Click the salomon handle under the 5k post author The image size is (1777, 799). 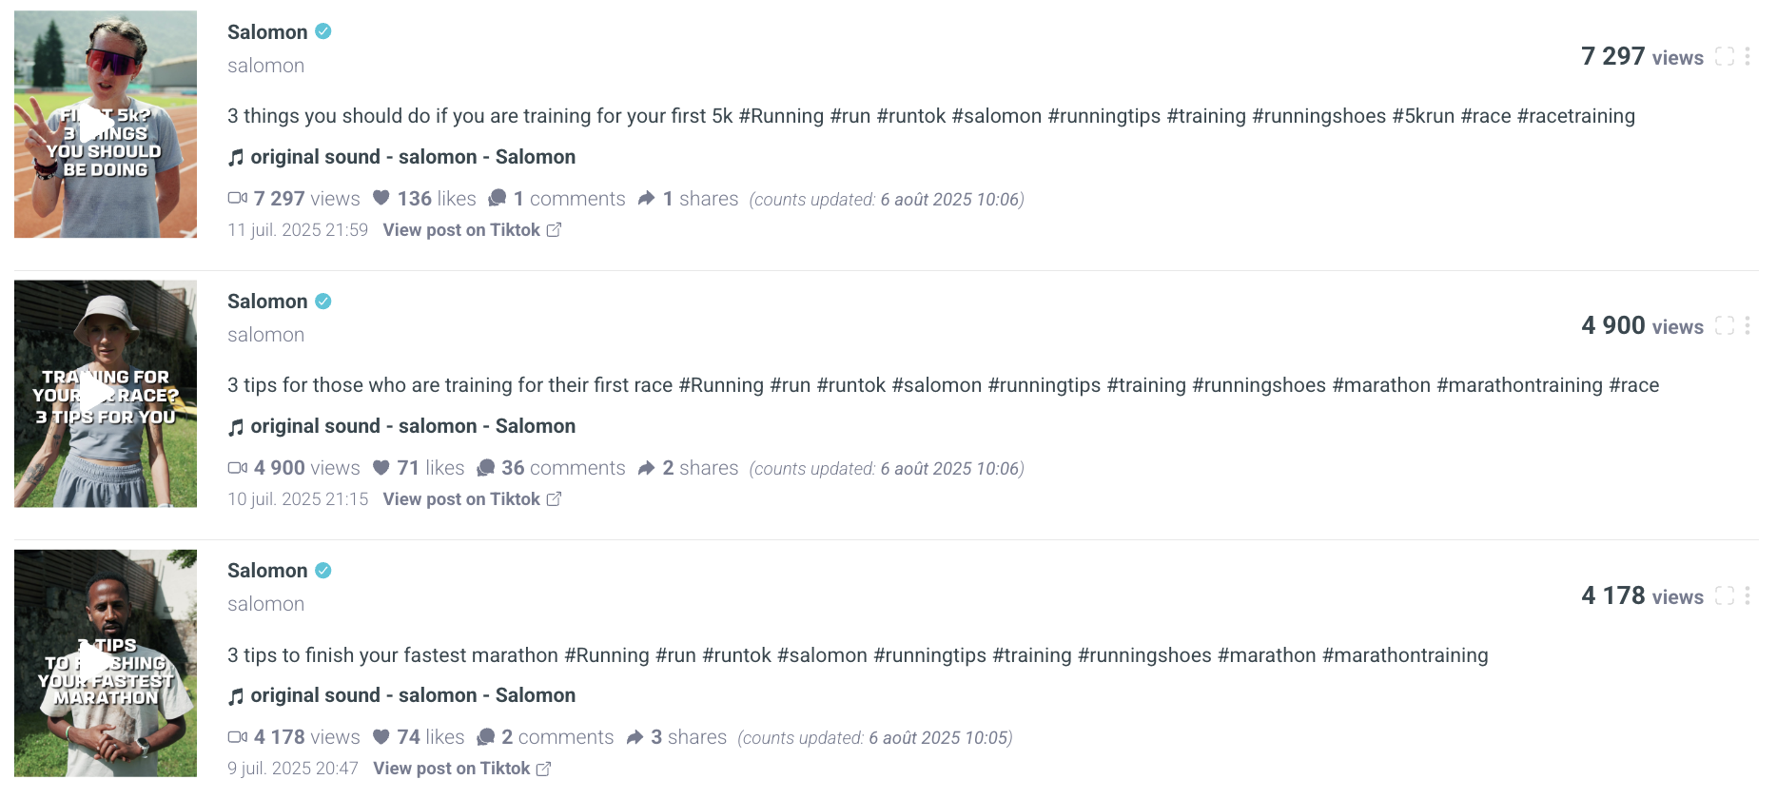click(x=265, y=66)
